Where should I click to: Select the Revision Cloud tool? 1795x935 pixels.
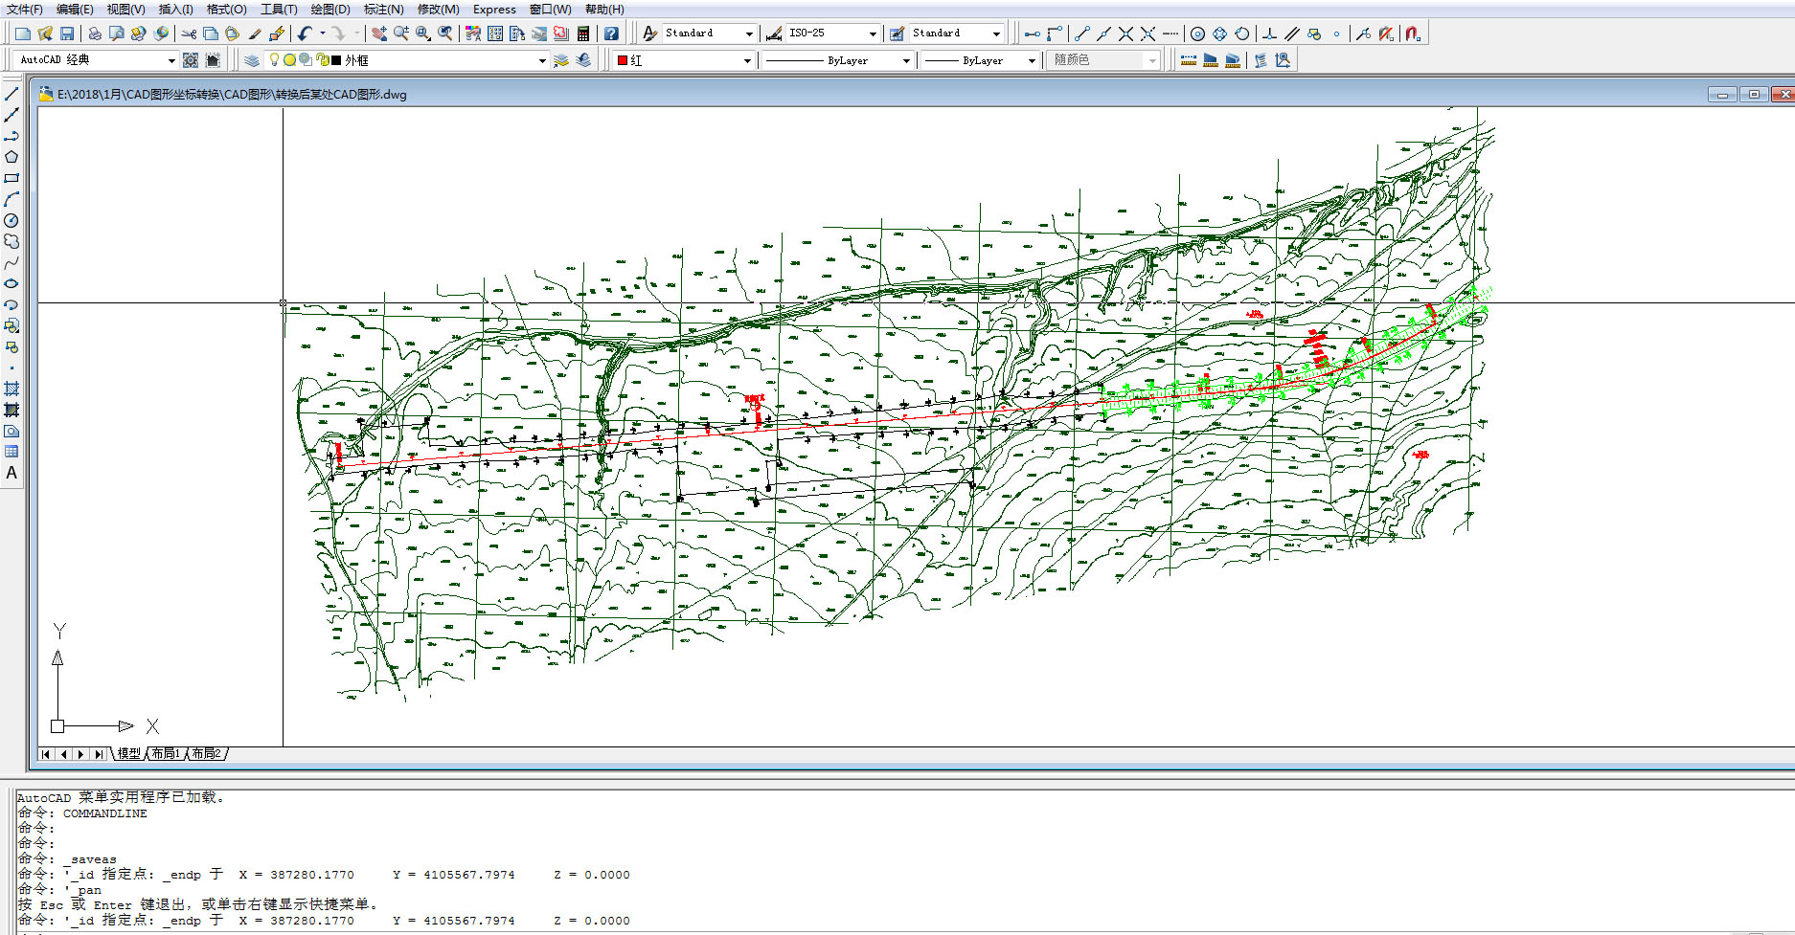tap(11, 241)
